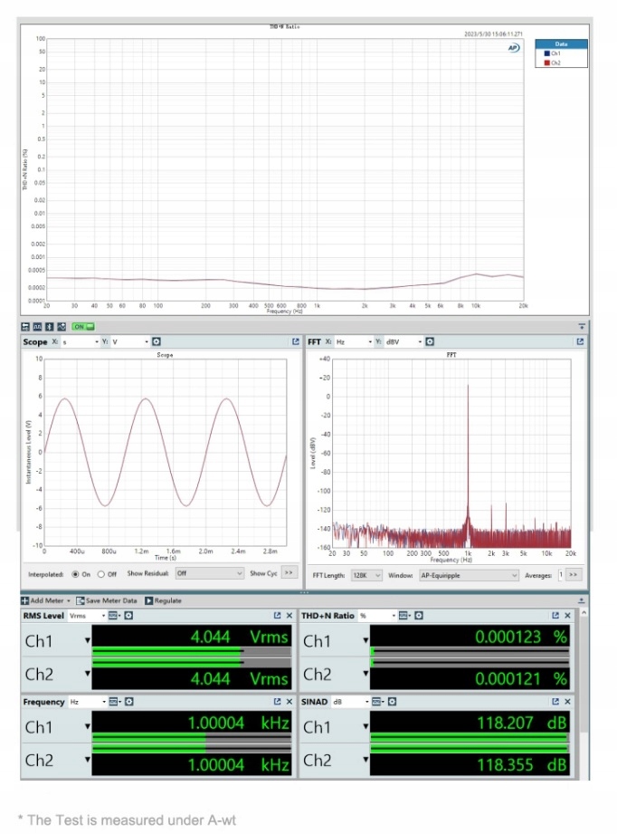Click Regulate button
The image size is (617, 834).
pyautogui.click(x=163, y=600)
